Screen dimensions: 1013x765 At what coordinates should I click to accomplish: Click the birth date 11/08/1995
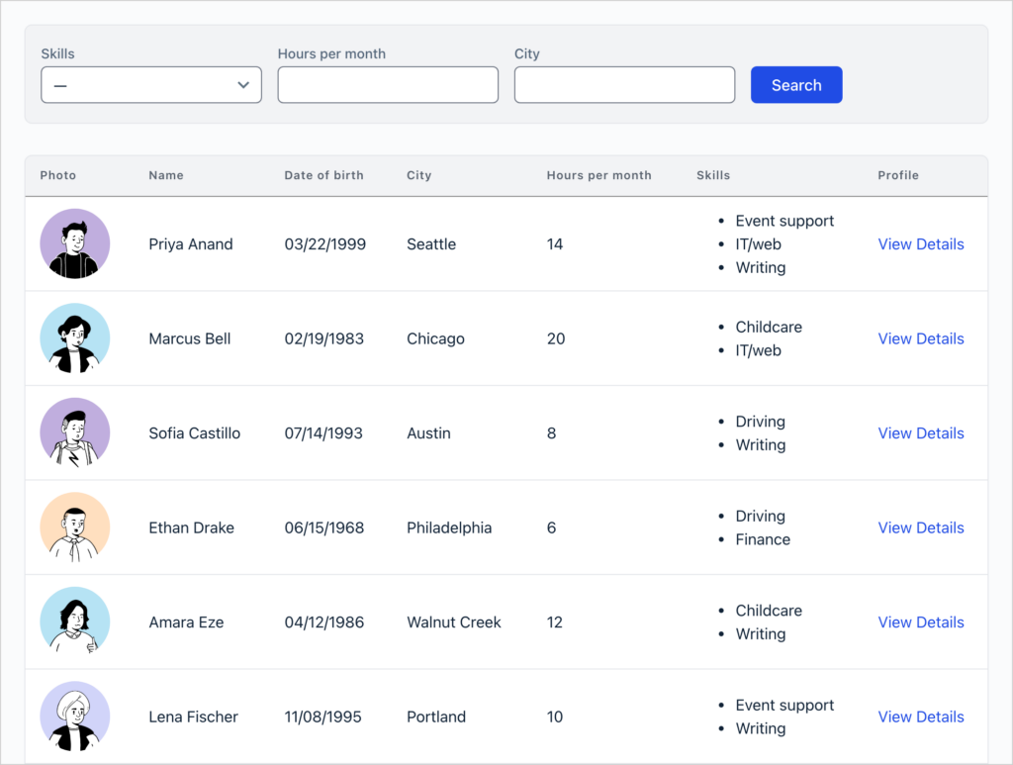coord(323,717)
